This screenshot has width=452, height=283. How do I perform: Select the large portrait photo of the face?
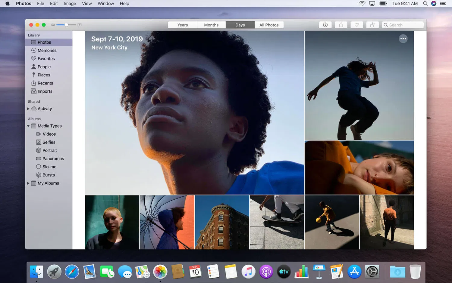coord(194,113)
